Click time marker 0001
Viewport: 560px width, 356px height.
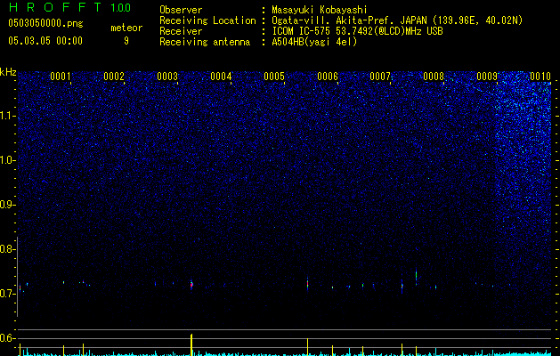pyautogui.click(x=61, y=77)
